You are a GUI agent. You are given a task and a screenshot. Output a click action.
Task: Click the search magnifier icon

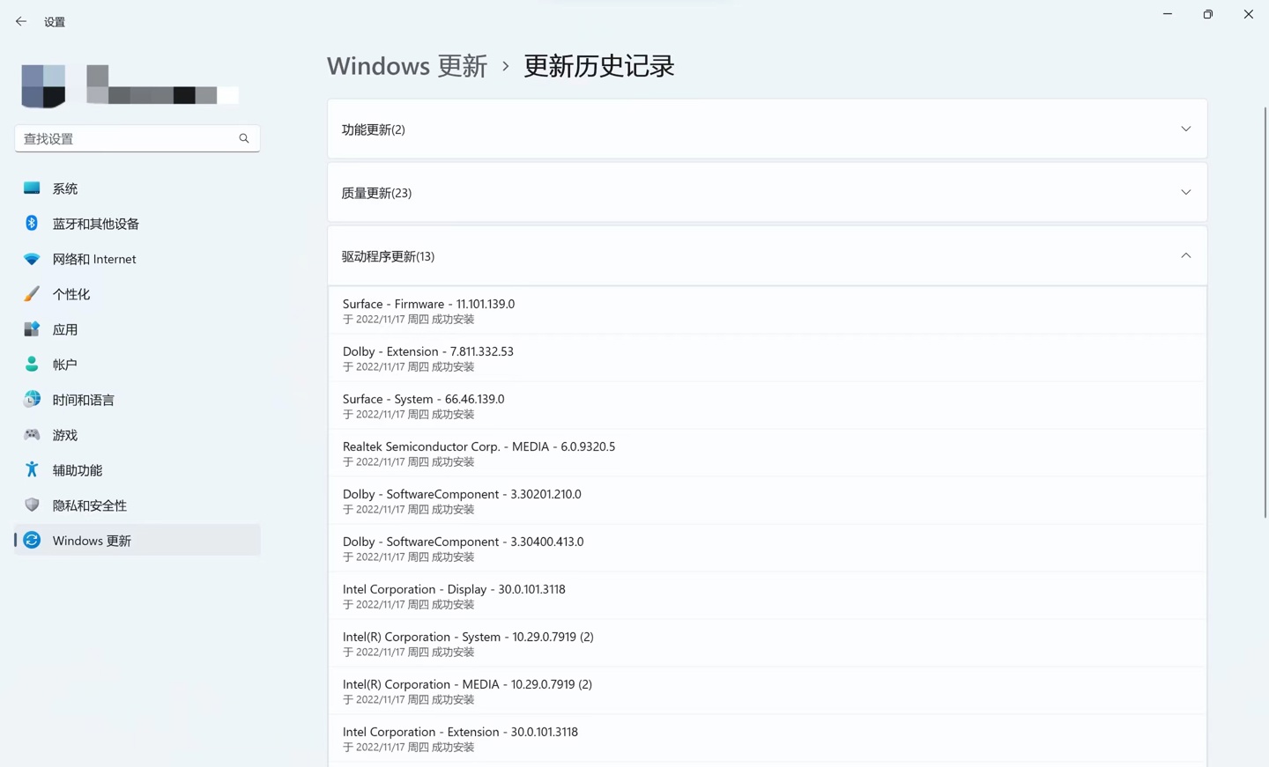[x=244, y=138]
